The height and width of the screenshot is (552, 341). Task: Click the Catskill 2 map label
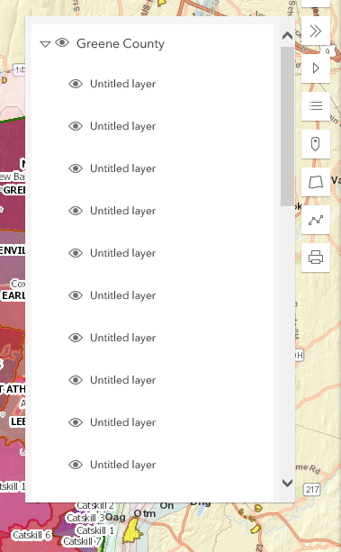pos(95,505)
